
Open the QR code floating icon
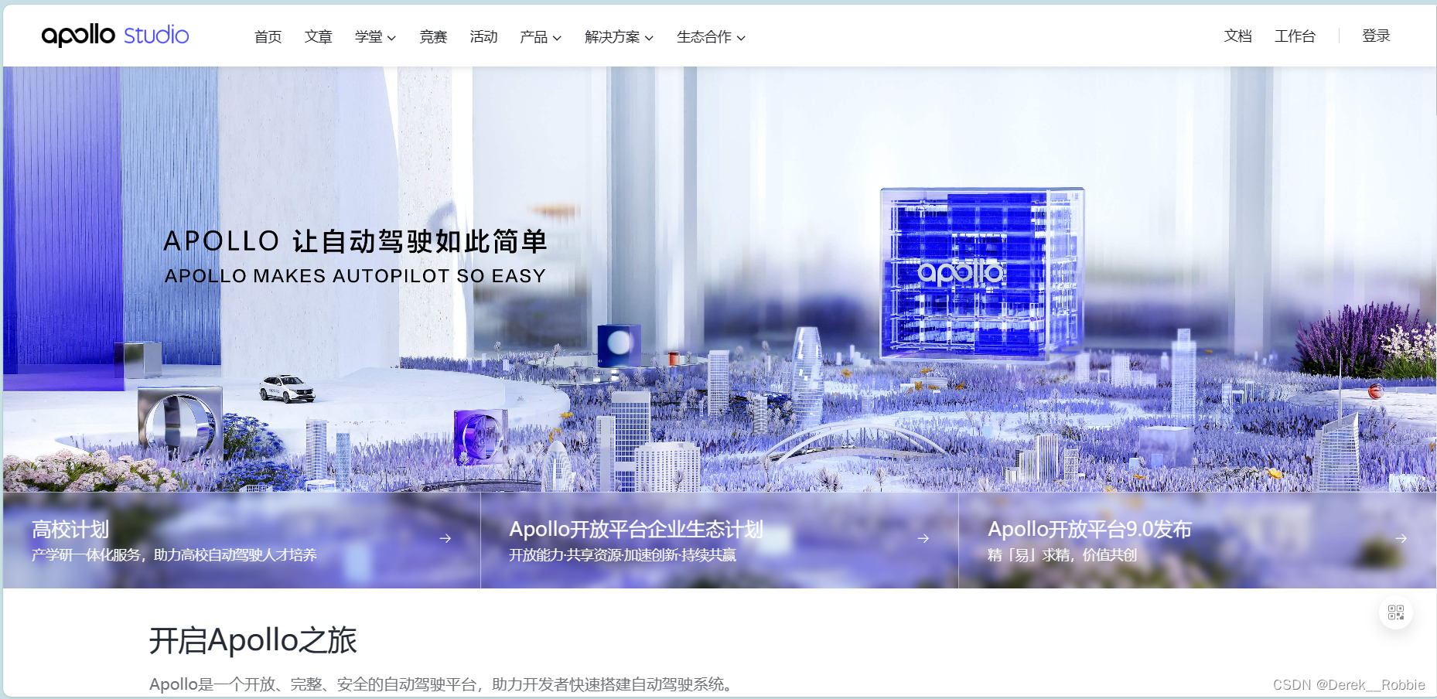coord(1396,612)
